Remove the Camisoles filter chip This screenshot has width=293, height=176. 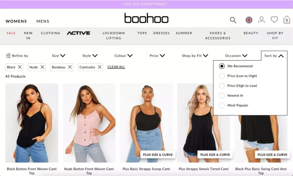(100, 67)
